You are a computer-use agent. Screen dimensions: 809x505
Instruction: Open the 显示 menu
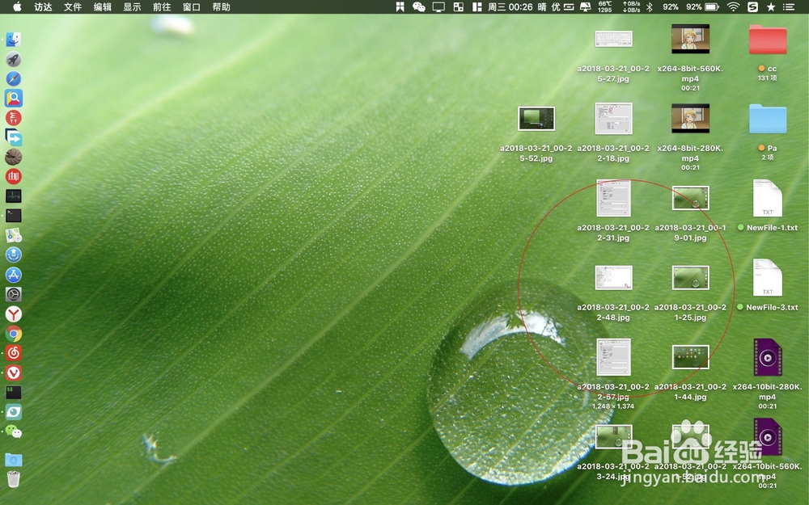coord(132,6)
